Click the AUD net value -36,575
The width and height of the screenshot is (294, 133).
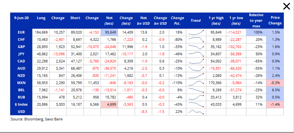pos(109,68)
